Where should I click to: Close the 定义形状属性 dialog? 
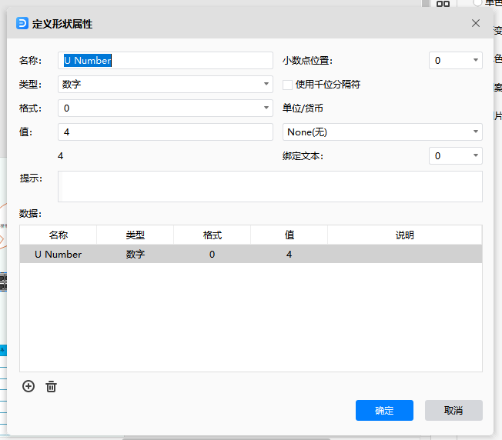[475, 23]
